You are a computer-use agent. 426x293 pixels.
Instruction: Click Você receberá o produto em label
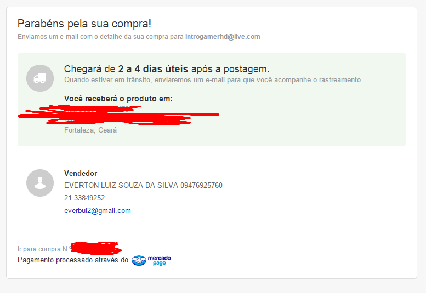(118, 99)
